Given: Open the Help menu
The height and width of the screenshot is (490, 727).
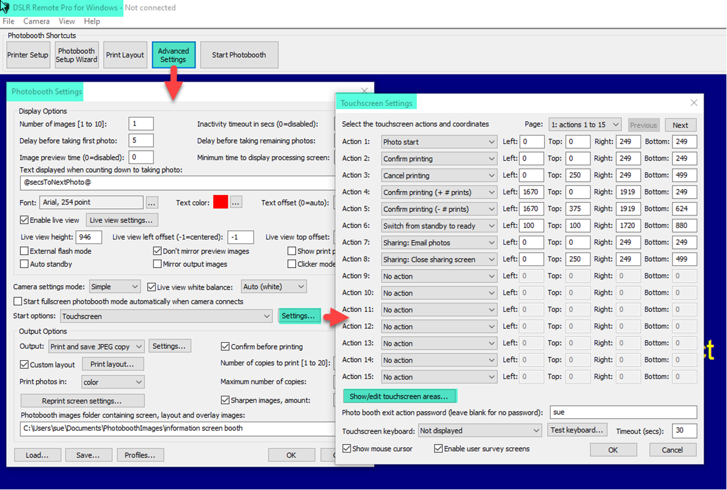Looking at the screenshot, I should [92, 21].
